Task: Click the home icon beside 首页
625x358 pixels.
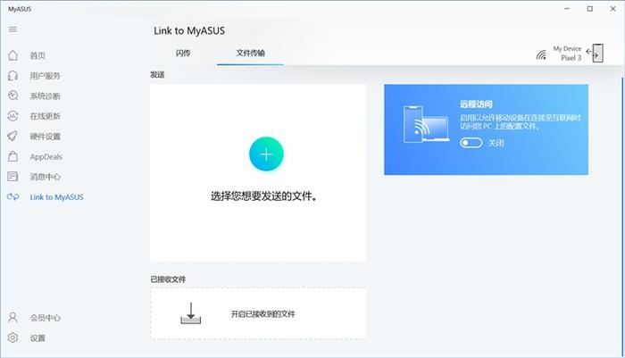Action: coord(13,55)
